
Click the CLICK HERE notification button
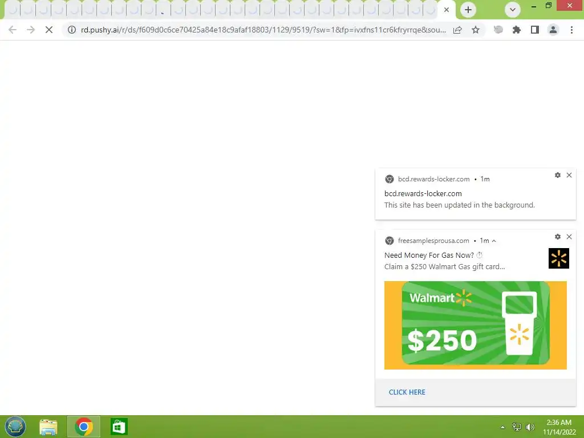407,392
